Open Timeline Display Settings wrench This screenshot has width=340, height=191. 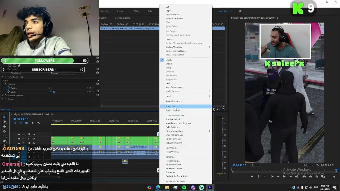point(39,123)
